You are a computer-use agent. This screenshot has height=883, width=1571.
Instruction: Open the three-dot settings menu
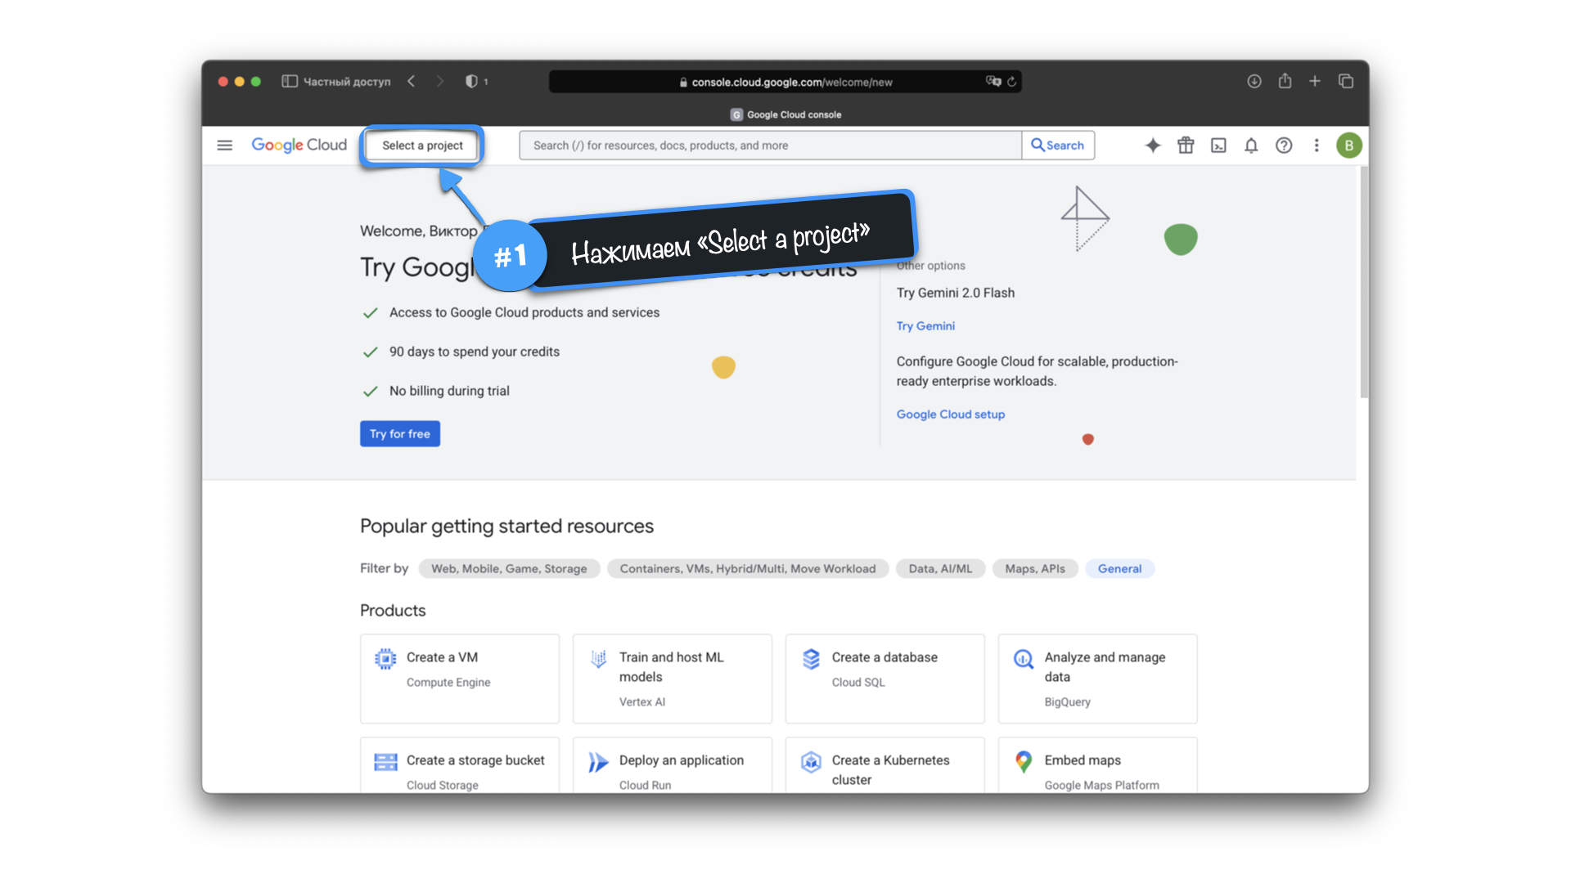[1317, 146]
